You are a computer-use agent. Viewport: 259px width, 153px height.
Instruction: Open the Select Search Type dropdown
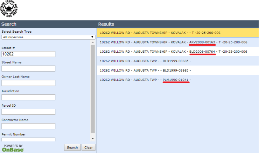[x=48, y=37]
